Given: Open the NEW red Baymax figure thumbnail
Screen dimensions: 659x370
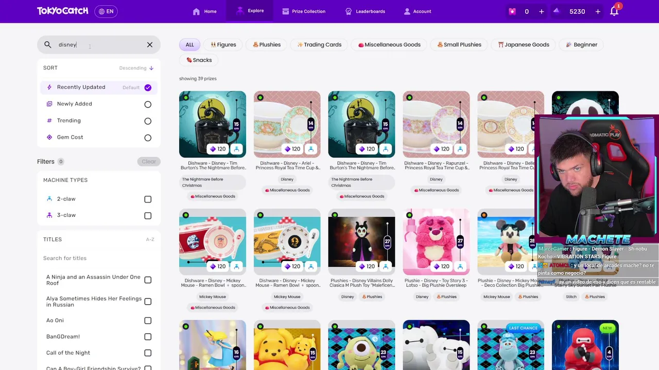Looking at the screenshot, I should [585, 345].
